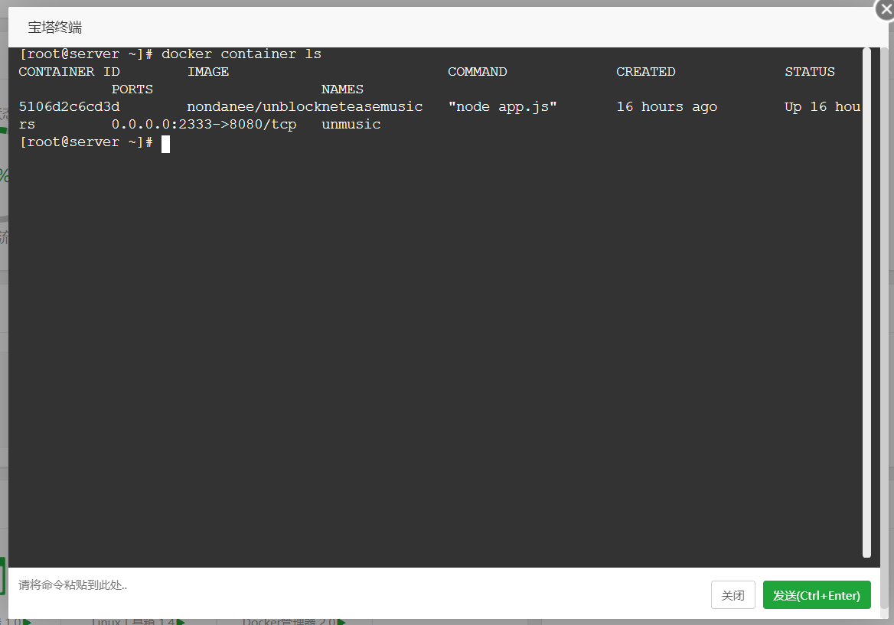894x625 pixels.
Task: Click the STATUS column header
Action: coord(810,72)
